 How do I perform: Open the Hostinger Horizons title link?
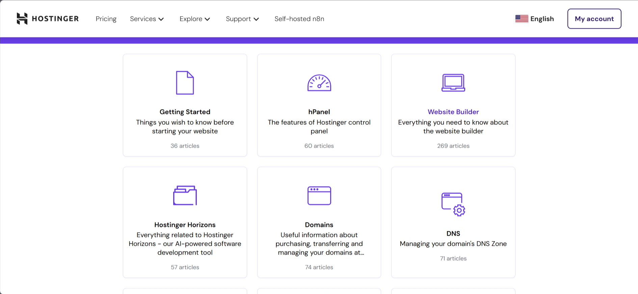tap(185, 225)
